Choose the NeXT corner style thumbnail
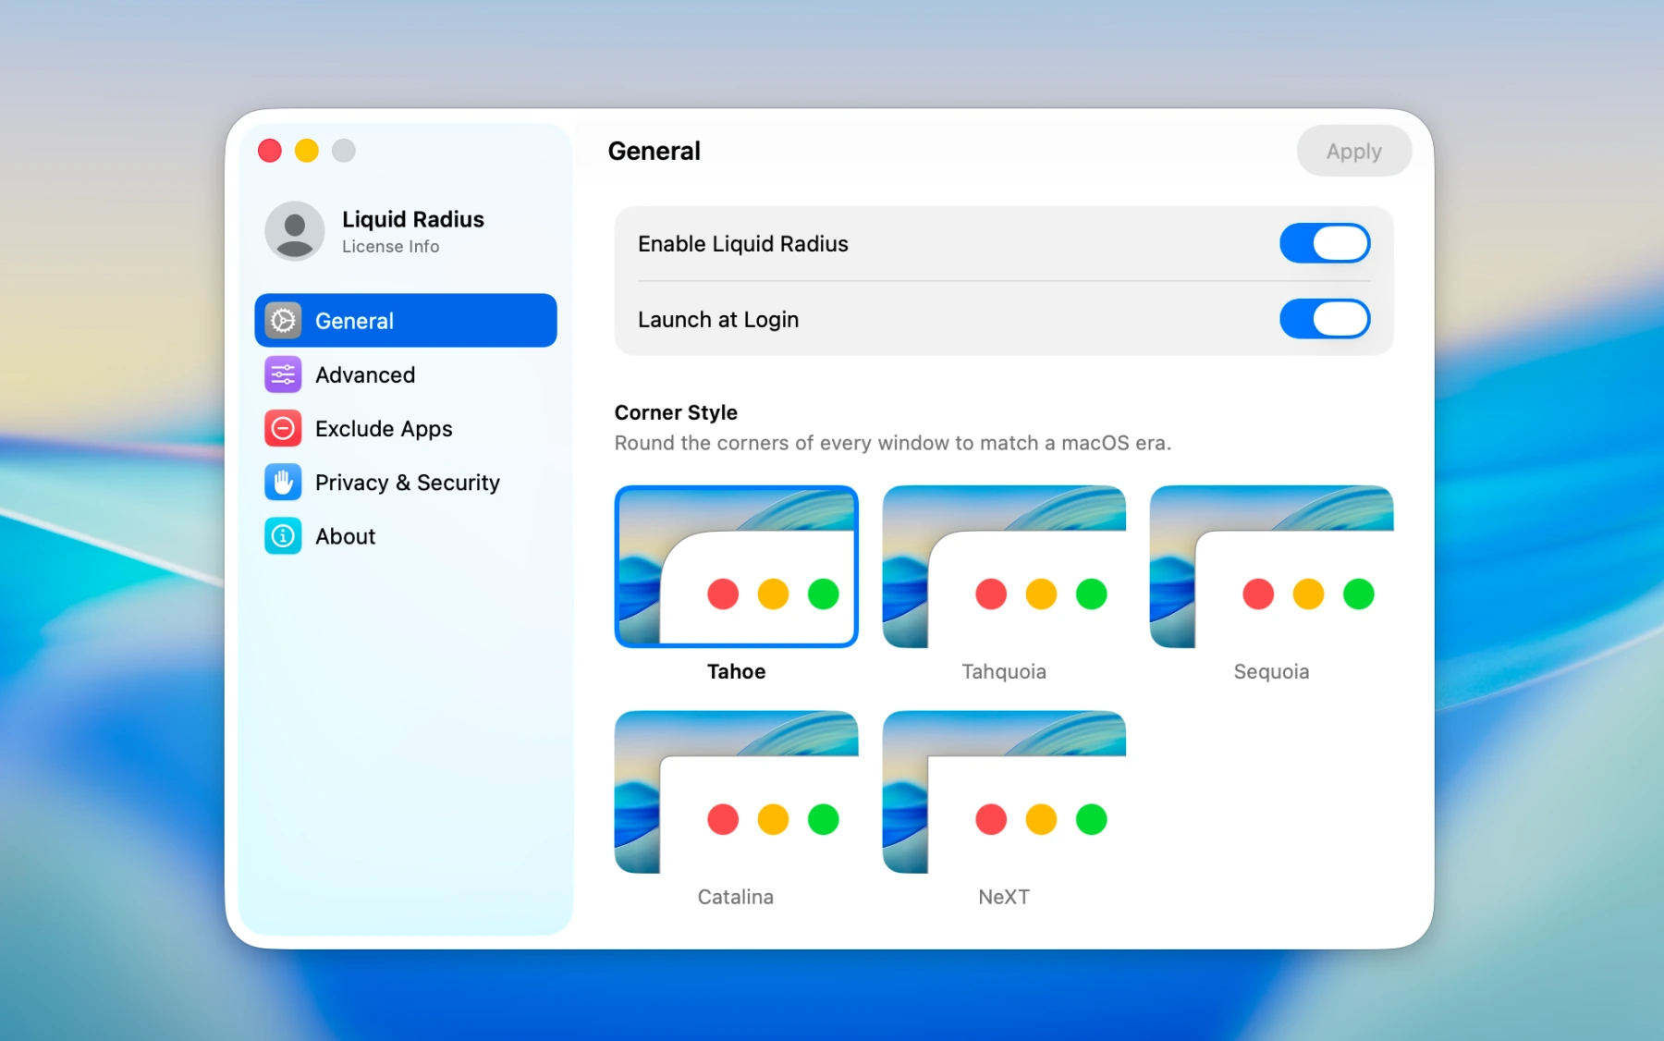1664x1041 pixels. [x=1004, y=791]
